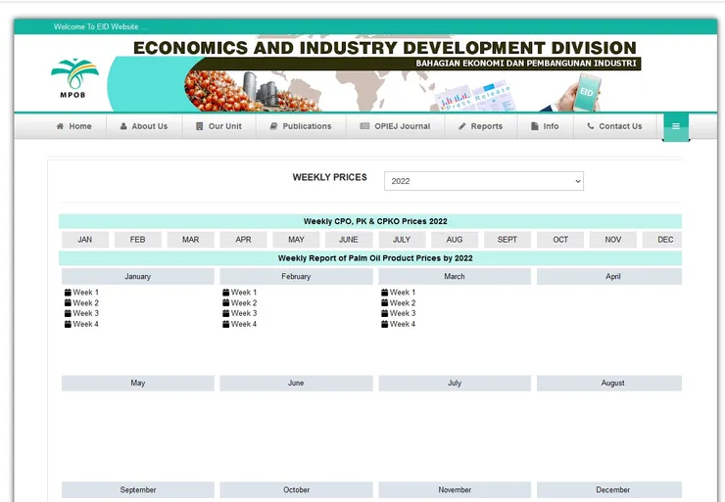
Task: Click the calendar icon beside March Week 2
Action: (385, 303)
